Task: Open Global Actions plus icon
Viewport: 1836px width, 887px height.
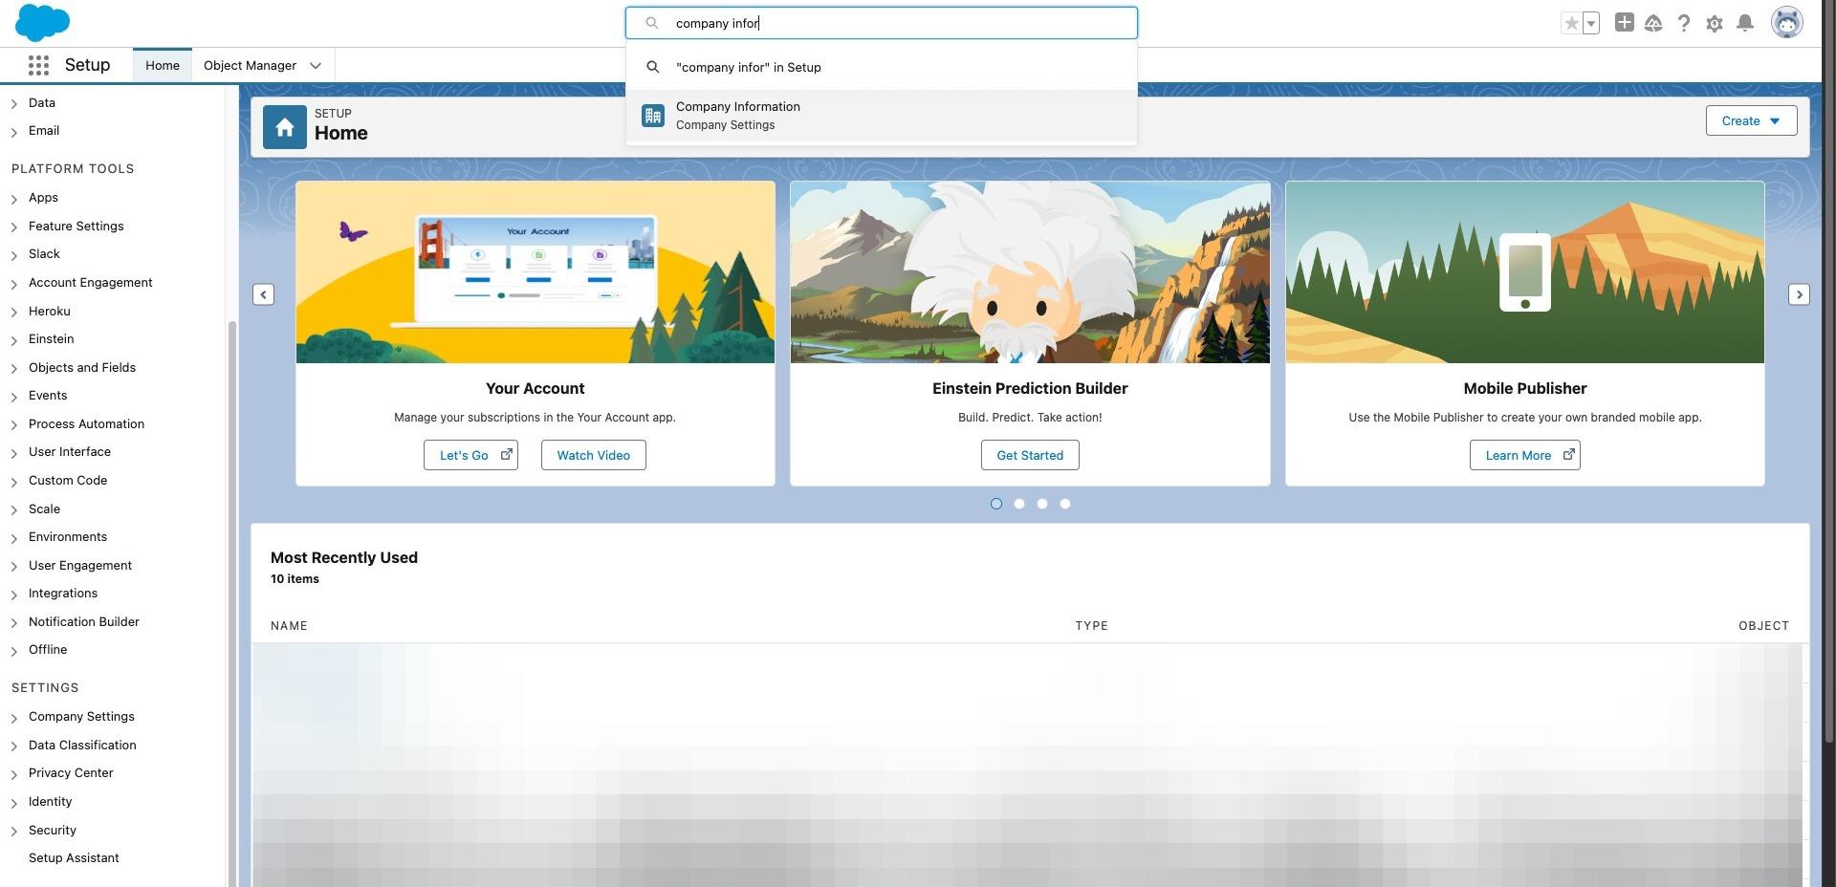Action: (1624, 22)
